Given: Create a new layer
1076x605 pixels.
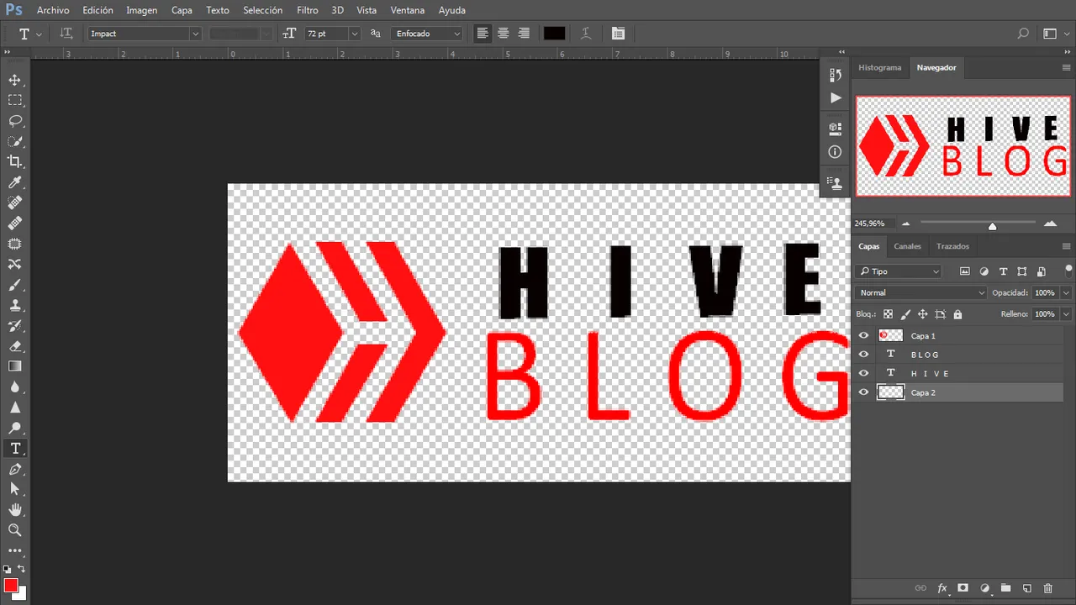Looking at the screenshot, I should pyautogui.click(x=1026, y=588).
